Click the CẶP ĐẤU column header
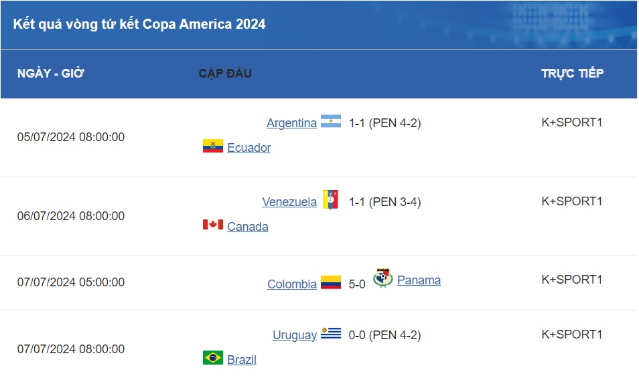 225,74
